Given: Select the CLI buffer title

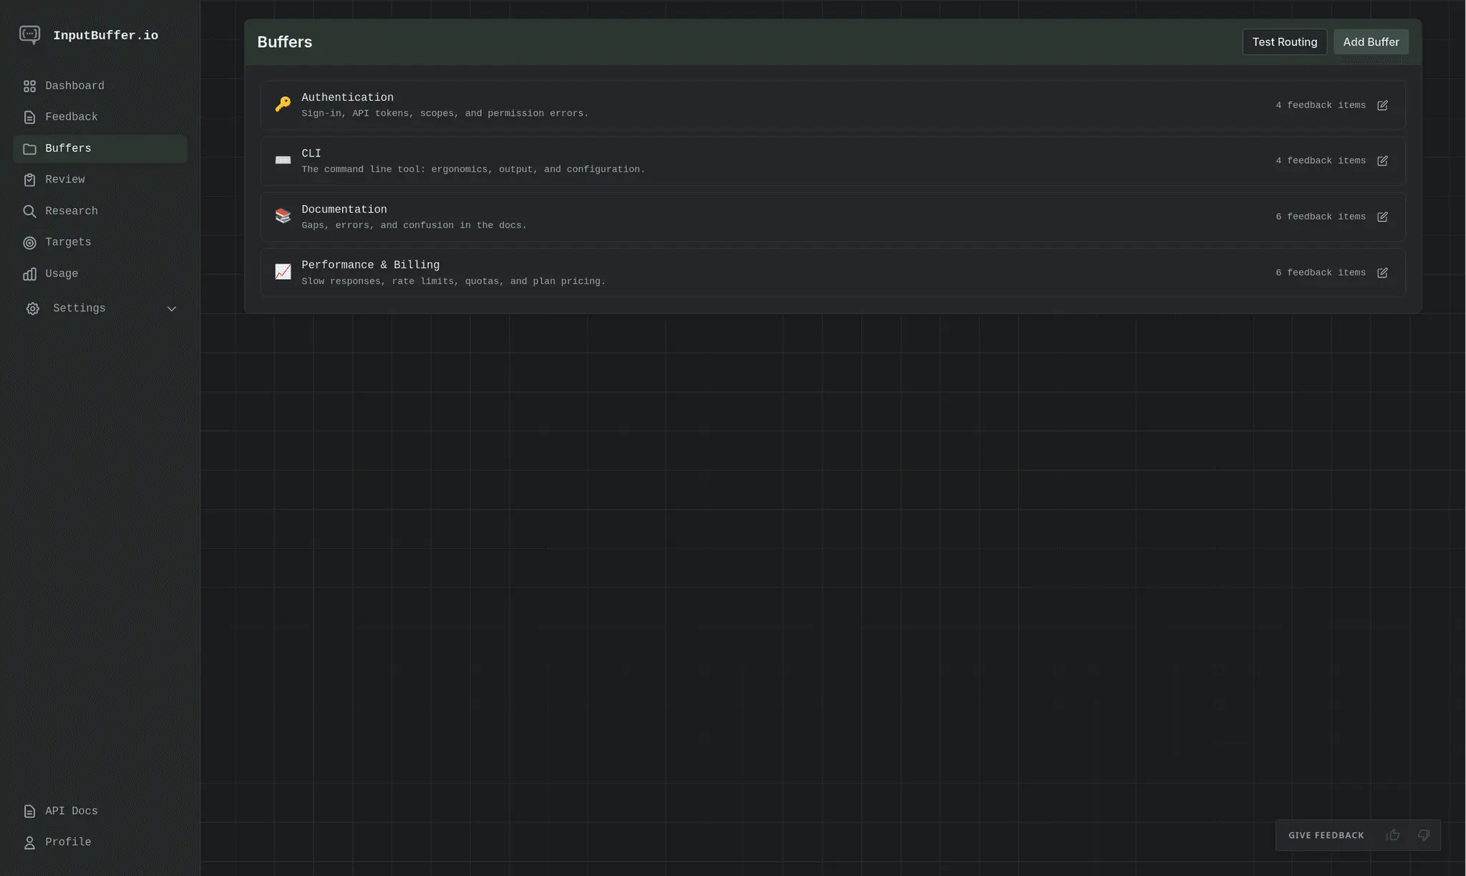Looking at the screenshot, I should coord(311,153).
